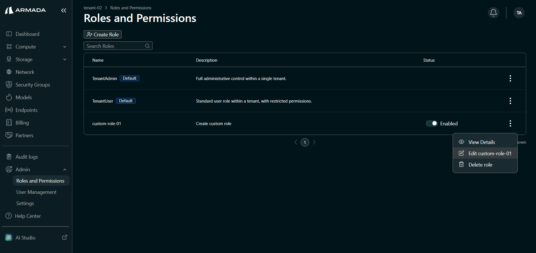Open custom-role-01 row actions menu
536x253 pixels.
[x=510, y=123]
